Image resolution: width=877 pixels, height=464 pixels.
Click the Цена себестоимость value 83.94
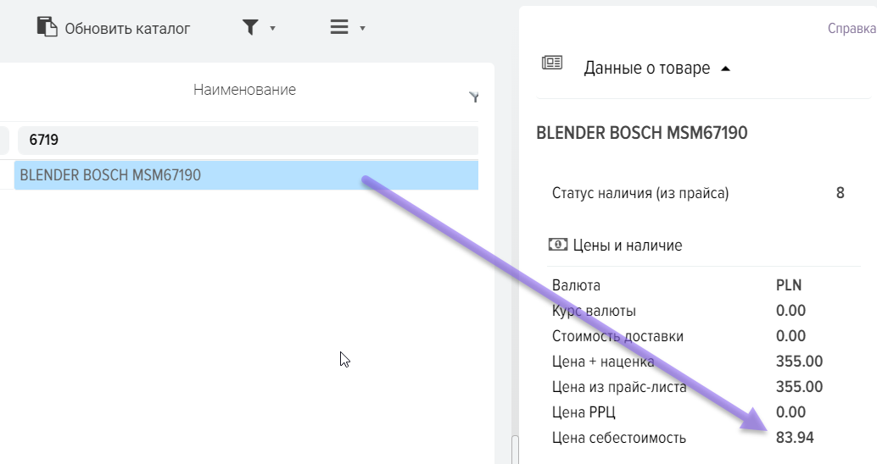click(x=795, y=438)
